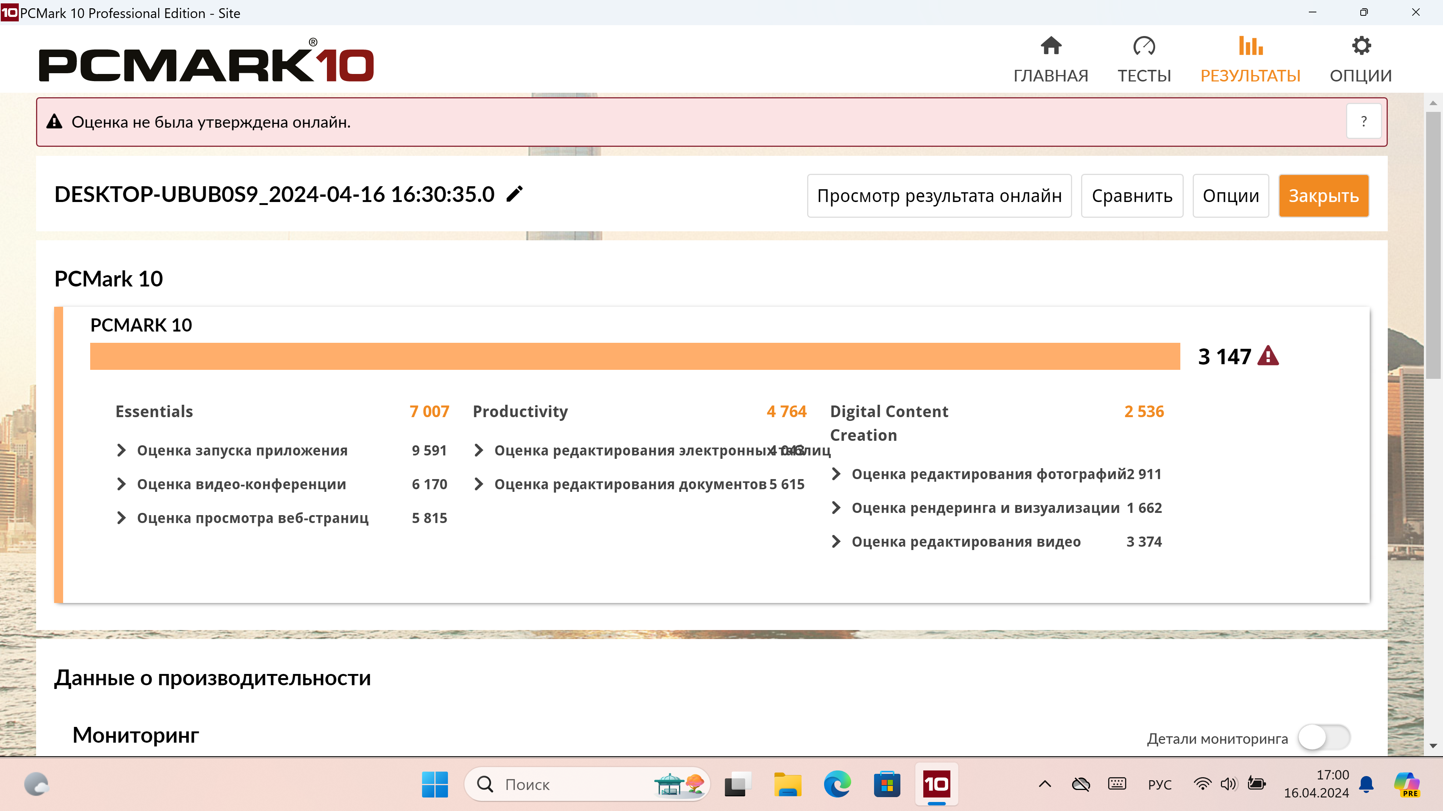Click Просмотр результата онлайн button

pyautogui.click(x=939, y=196)
